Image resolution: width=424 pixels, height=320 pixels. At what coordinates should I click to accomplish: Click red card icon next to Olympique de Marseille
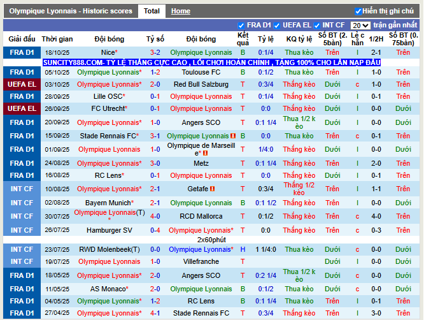(x=205, y=154)
